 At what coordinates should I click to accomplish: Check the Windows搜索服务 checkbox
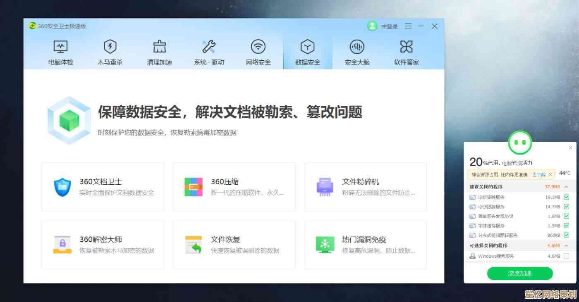coord(567,256)
